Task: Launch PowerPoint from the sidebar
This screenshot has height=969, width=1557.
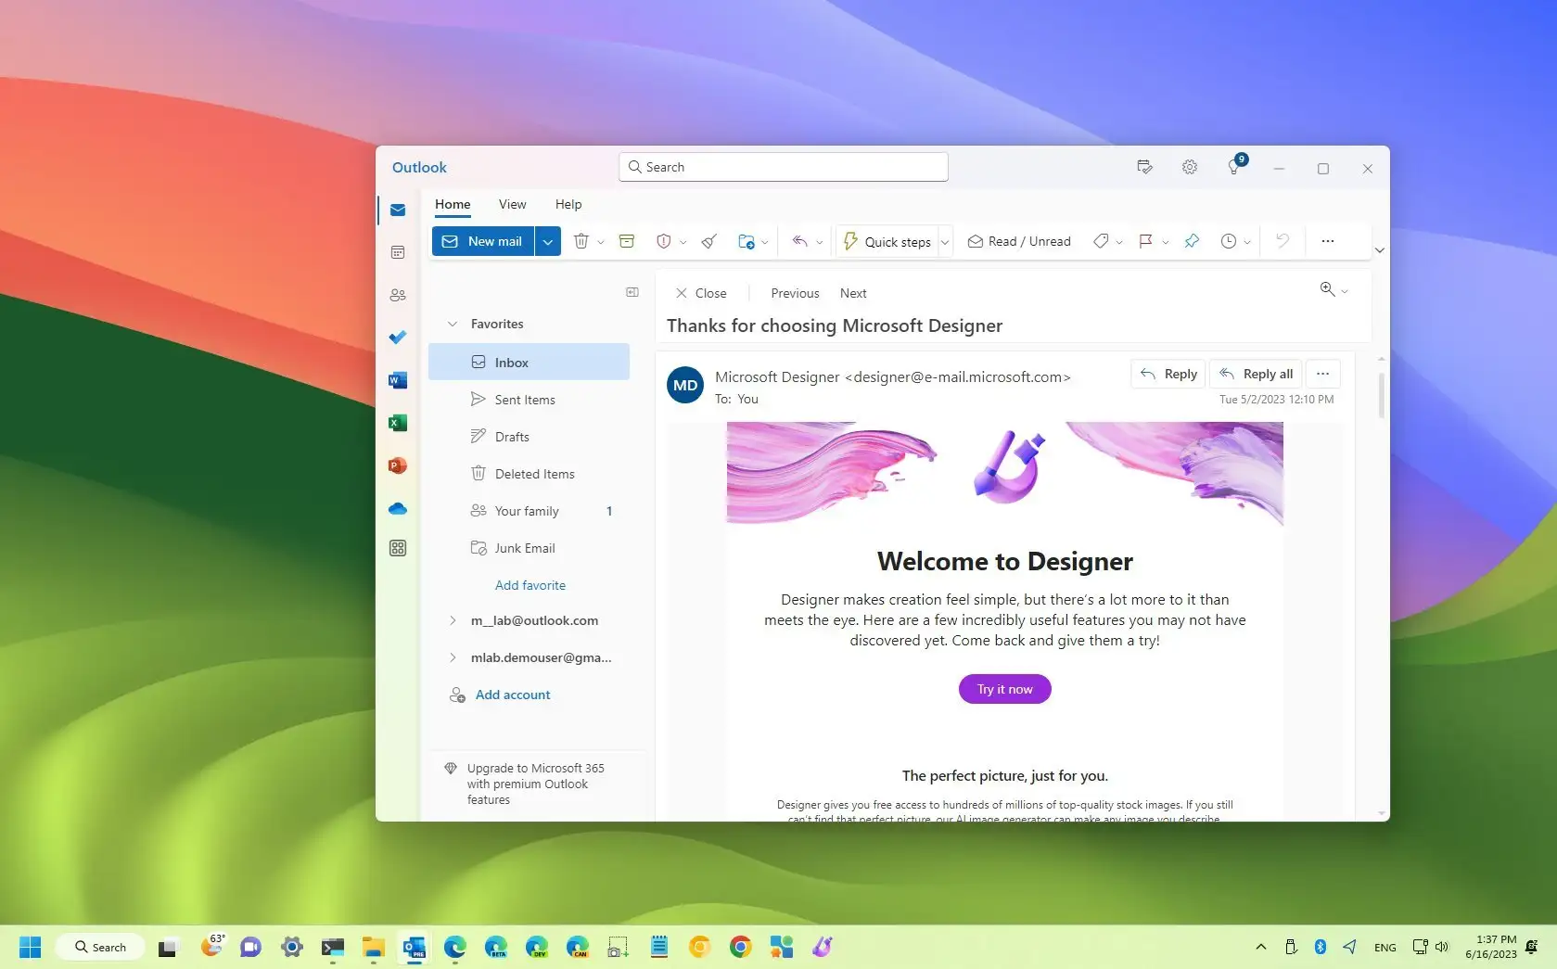Action: point(398,465)
